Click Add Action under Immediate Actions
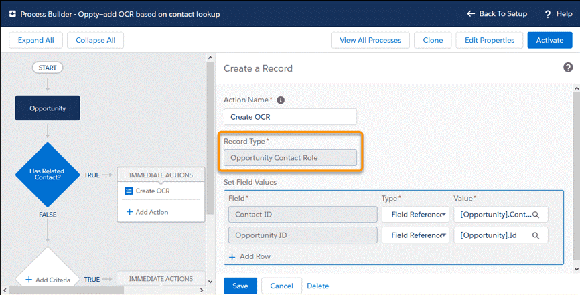 [x=146, y=212]
